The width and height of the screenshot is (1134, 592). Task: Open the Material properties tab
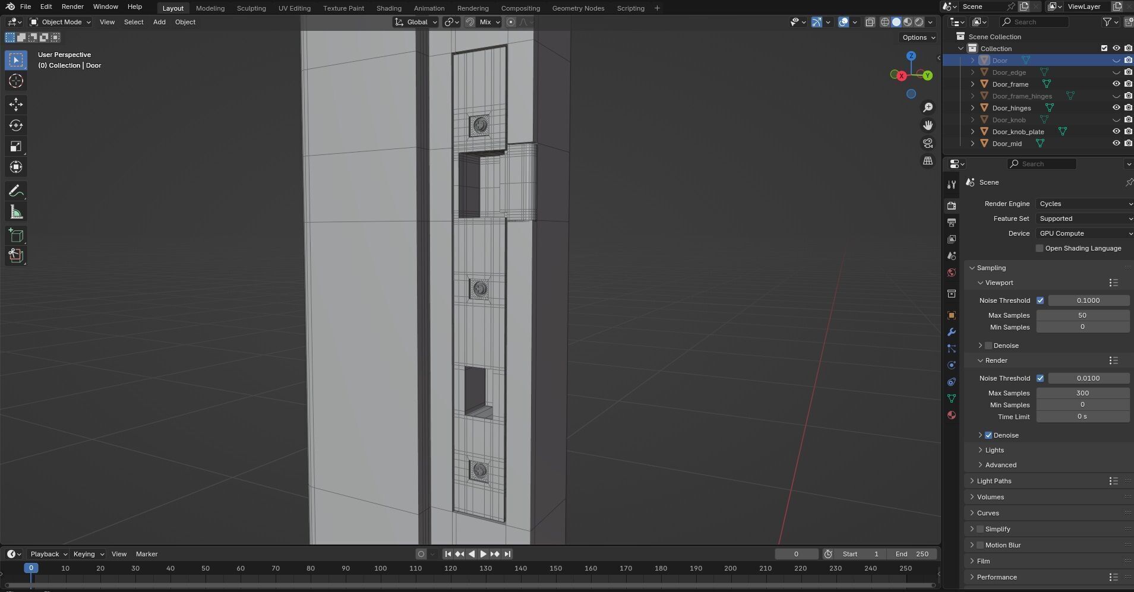(952, 415)
